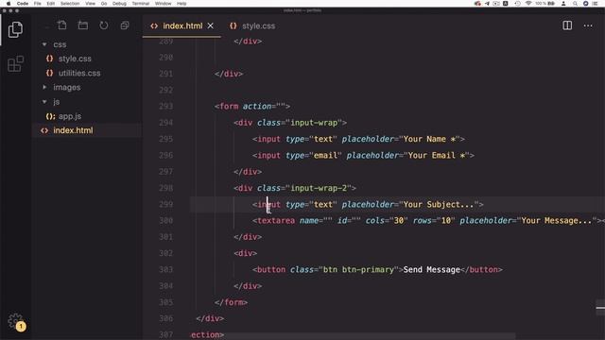Click line number 293 in the gutter
The image size is (605, 340).
pos(166,106)
